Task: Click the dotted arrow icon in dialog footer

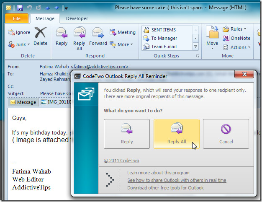Action: click(110, 180)
